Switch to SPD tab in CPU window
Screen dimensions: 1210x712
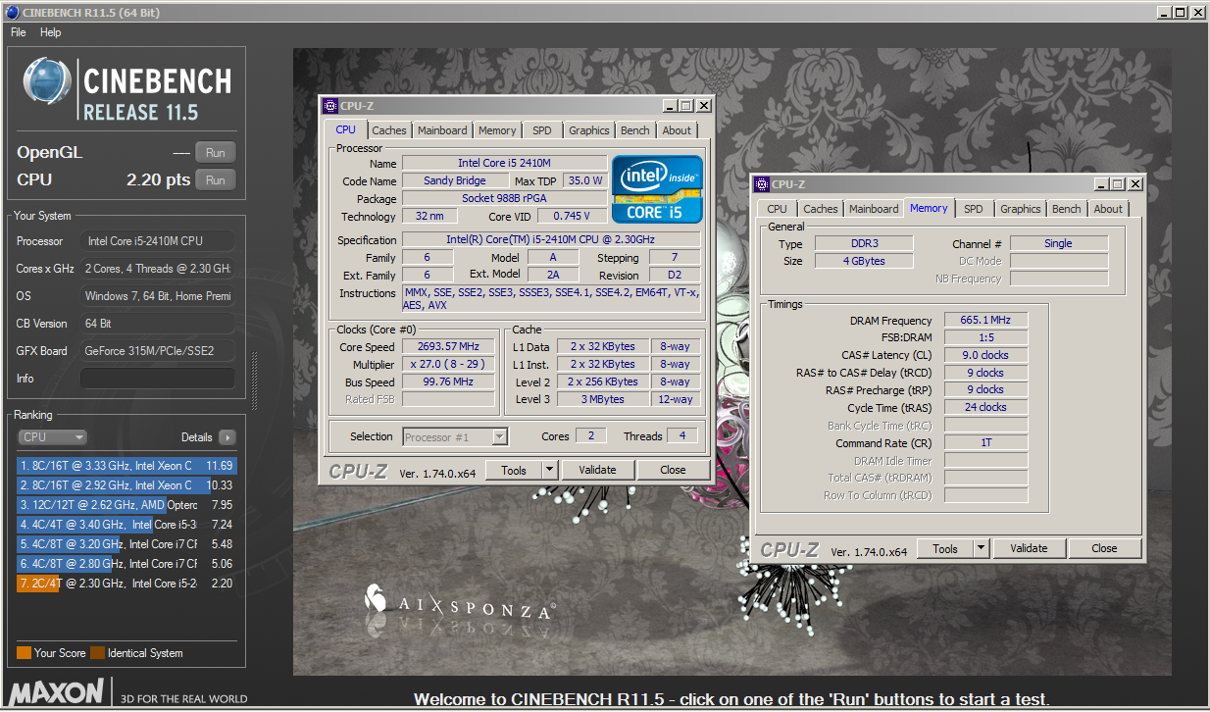542,130
